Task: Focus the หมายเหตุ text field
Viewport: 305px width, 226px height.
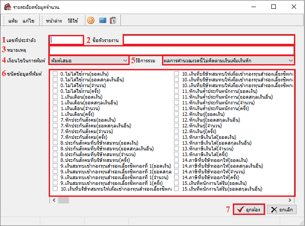Action: 171,50
